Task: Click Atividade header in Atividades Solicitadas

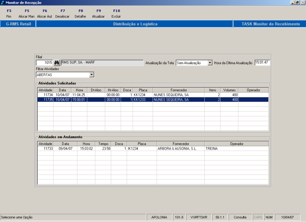Action: 45,90
